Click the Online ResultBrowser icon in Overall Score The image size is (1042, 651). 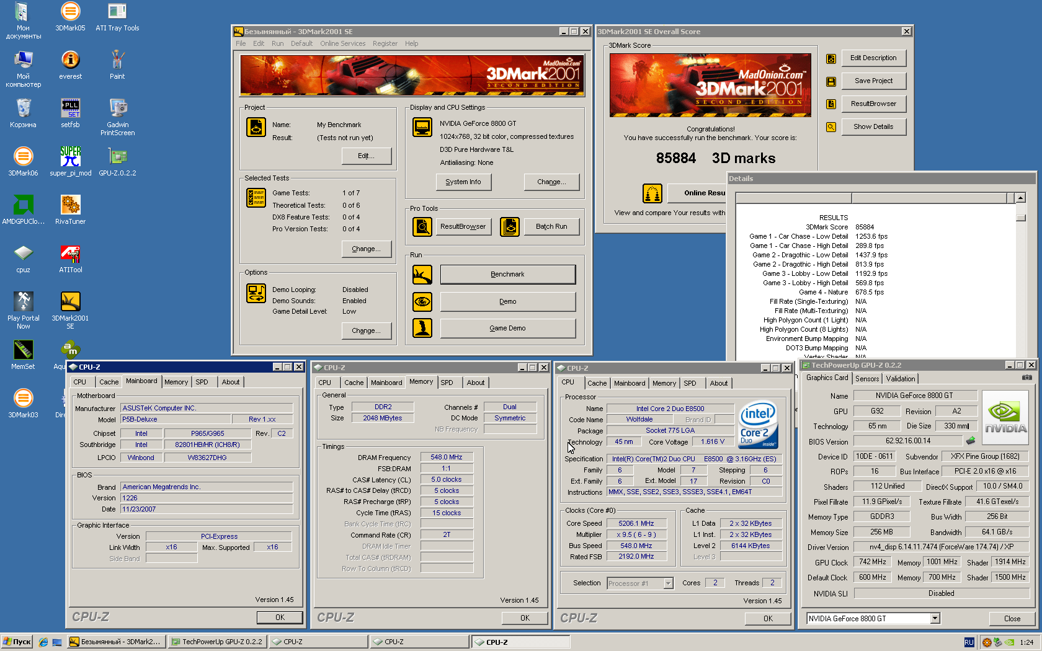pyautogui.click(x=652, y=193)
